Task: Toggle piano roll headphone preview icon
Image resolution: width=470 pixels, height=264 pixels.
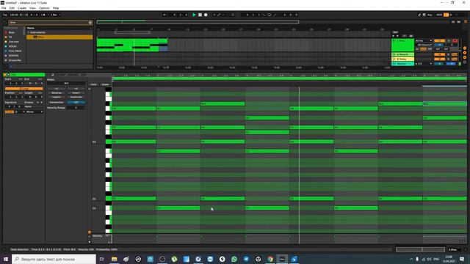Action: click(x=90, y=89)
